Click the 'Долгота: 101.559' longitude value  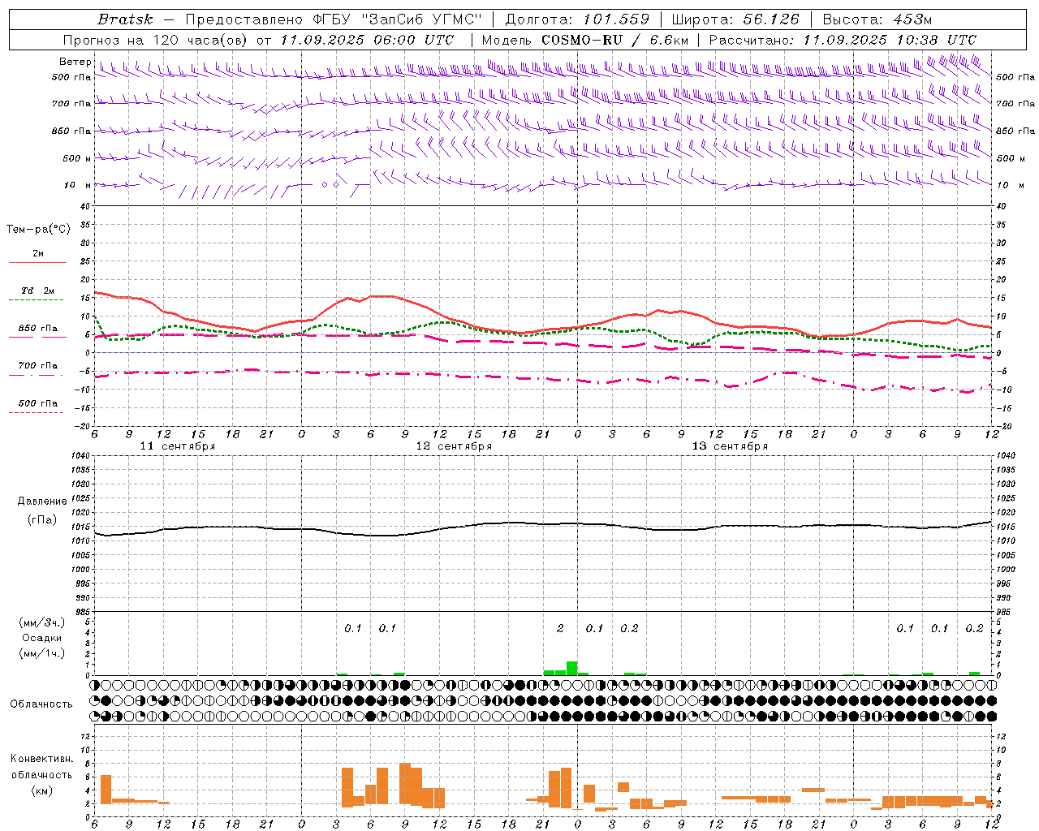[577, 19]
